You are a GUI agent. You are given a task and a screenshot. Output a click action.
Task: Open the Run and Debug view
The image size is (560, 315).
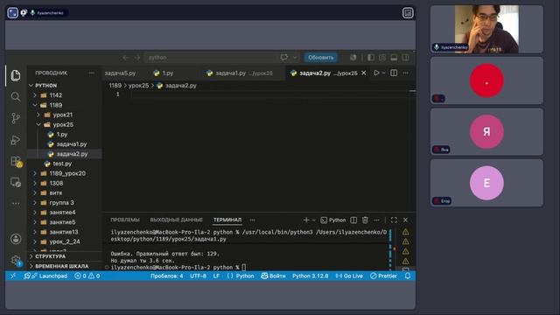tap(16, 140)
